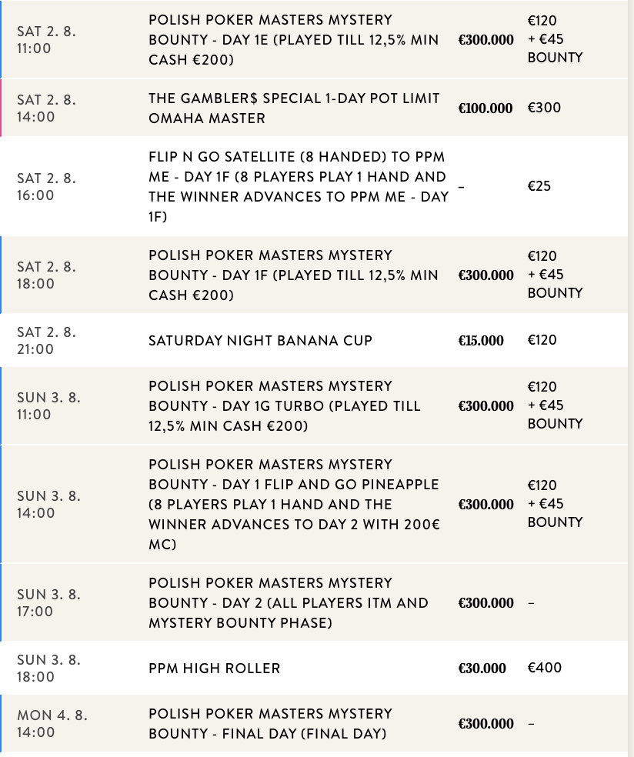This screenshot has width=634, height=757.
Task: Click the Mystery Bounty Day 2 event title
Action: [289, 603]
